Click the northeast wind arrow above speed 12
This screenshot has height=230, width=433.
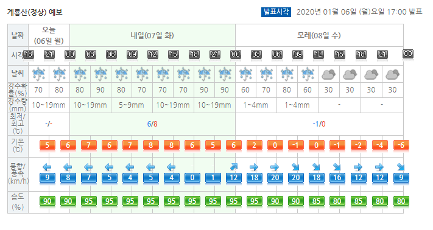(x=234, y=167)
